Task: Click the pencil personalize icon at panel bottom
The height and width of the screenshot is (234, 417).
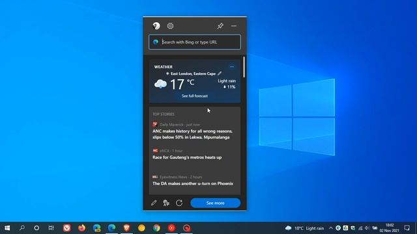Action: (154, 203)
